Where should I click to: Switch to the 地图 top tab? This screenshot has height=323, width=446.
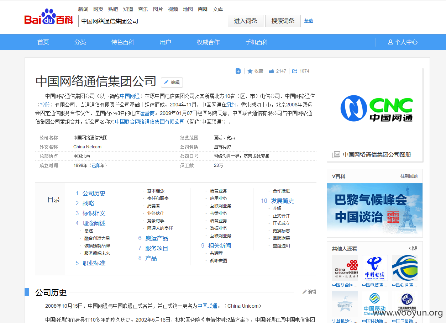tap(188, 9)
